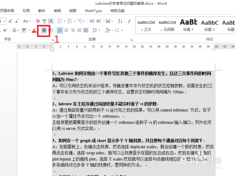Click the word 'duplicate scales' in text

tap(143, 147)
